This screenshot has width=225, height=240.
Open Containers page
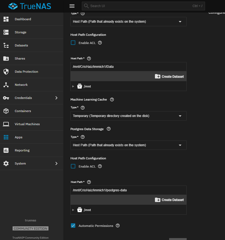31,111
